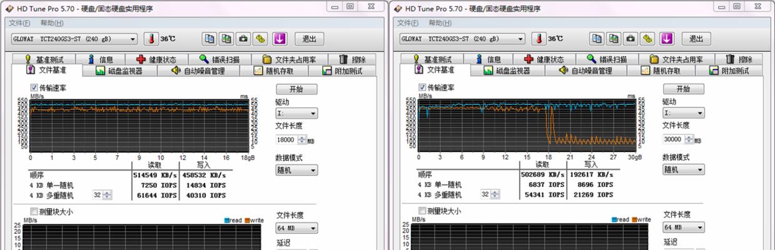This screenshot has width=775, height=250.
Task: Switch to 磁盘监视器 tab in right window
Action: point(507,71)
